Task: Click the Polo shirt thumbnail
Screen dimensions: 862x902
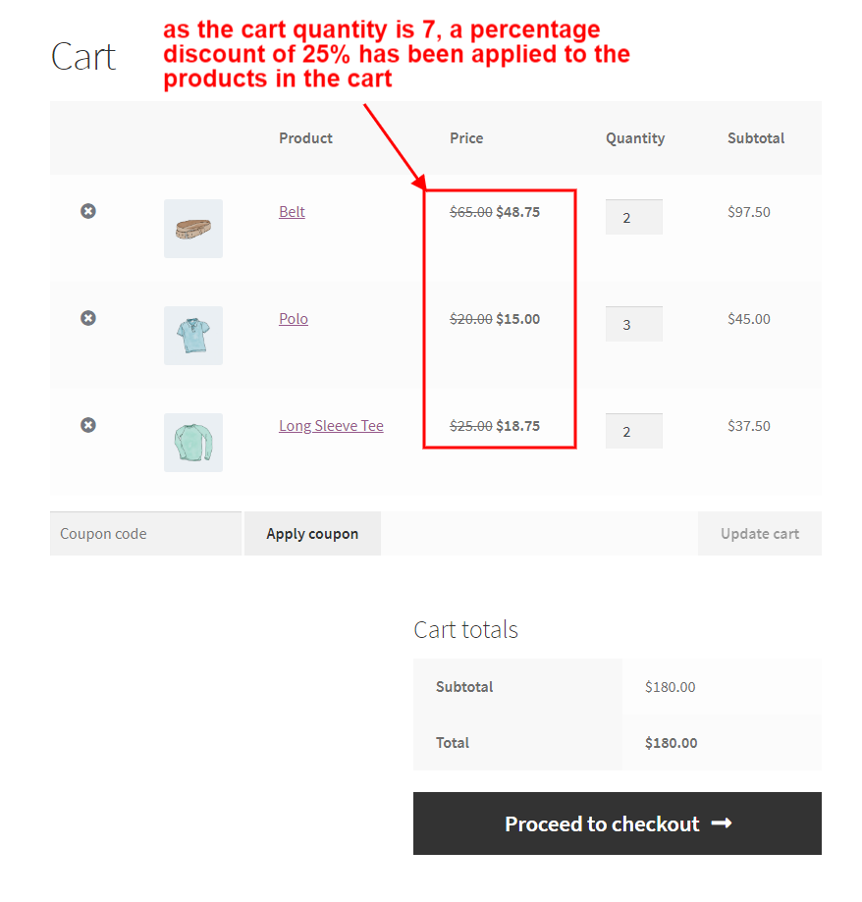Action: pyautogui.click(x=193, y=336)
